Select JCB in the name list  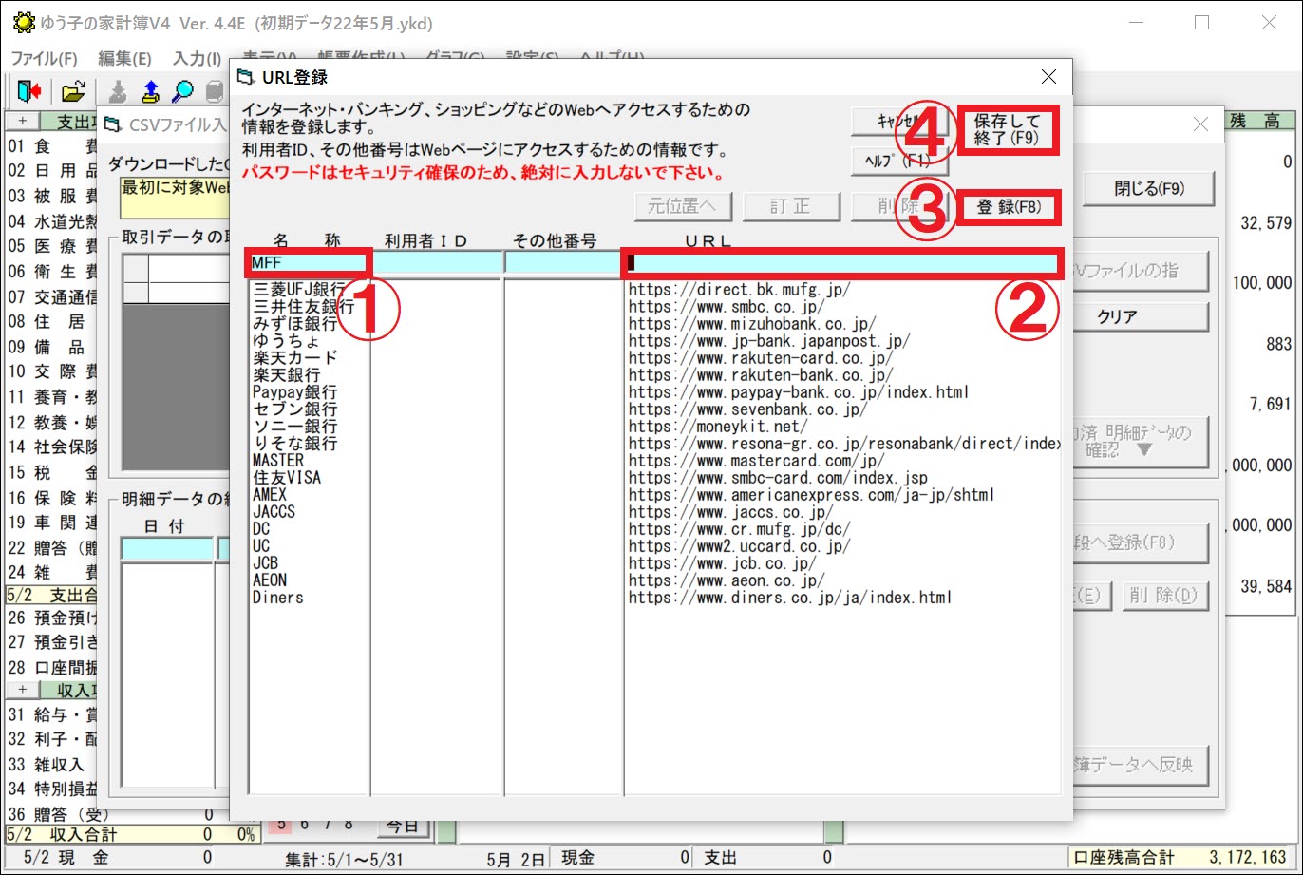tap(265, 563)
